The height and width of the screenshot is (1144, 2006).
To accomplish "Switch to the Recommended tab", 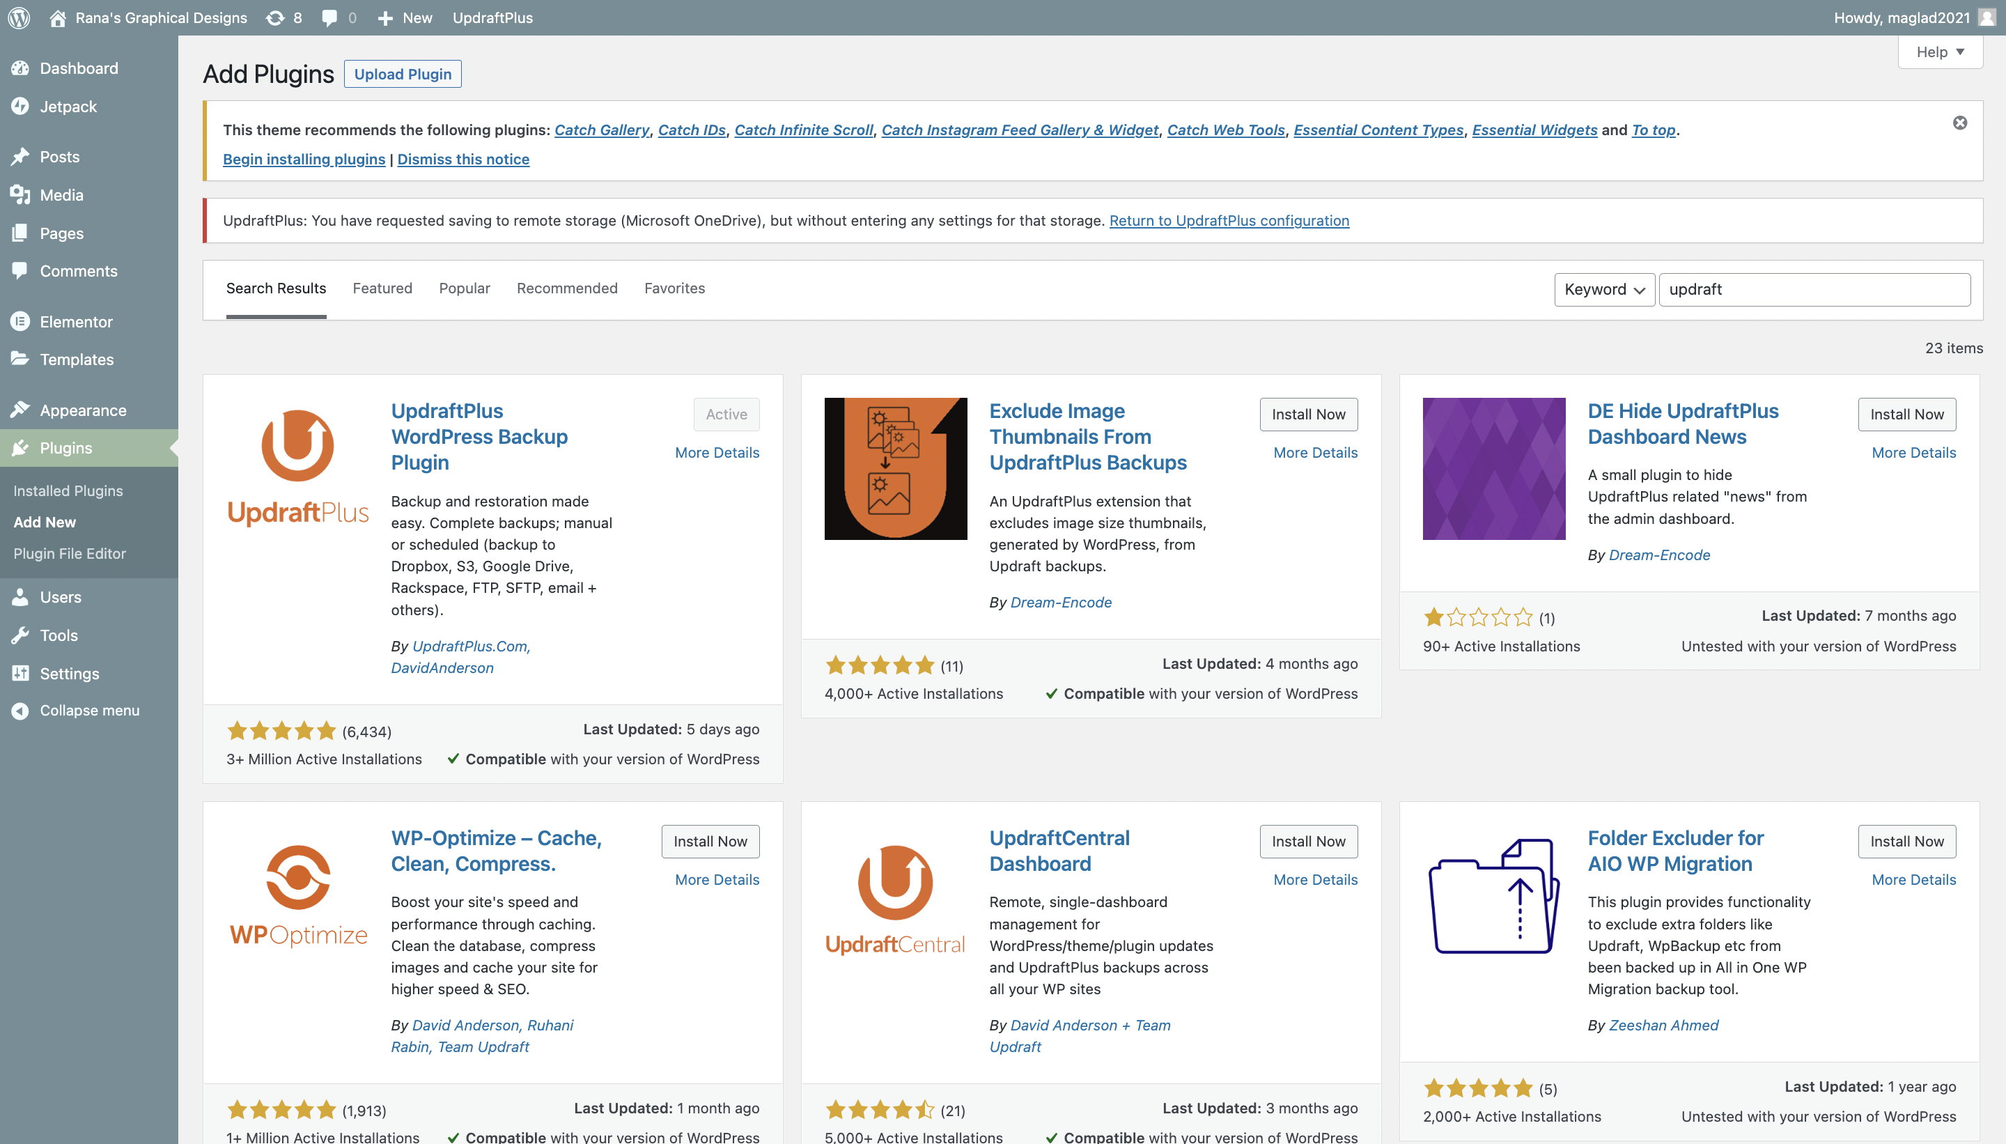I will tap(567, 288).
